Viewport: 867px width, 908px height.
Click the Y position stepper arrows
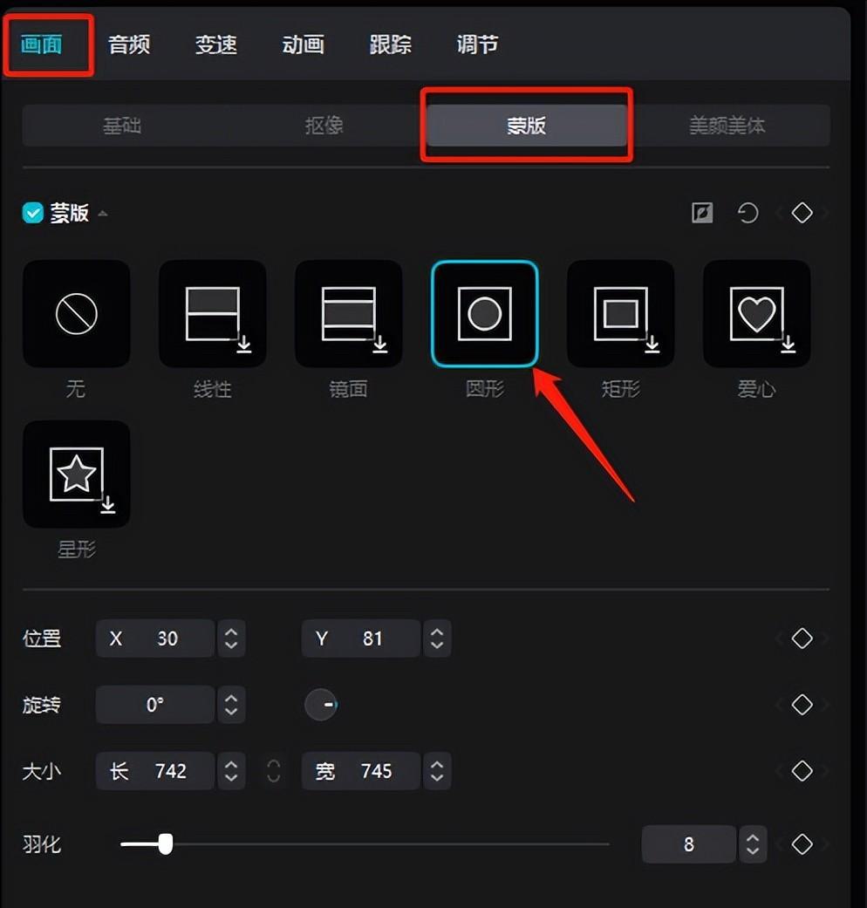click(x=437, y=638)
